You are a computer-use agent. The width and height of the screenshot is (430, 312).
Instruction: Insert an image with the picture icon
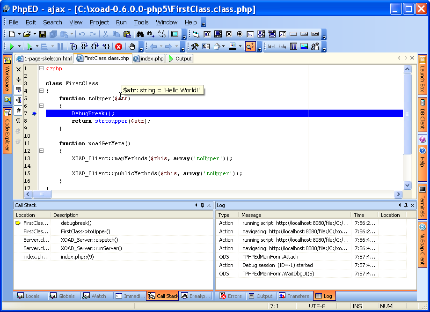pyautogui.click(x=304, y=46)
